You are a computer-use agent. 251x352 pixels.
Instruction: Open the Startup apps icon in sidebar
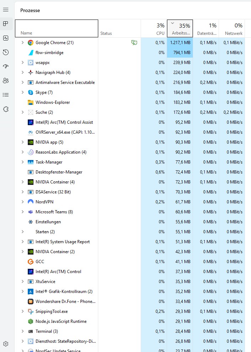pos(6,66)
